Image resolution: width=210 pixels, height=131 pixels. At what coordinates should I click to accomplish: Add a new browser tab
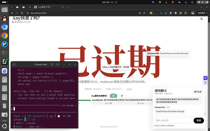pos(68,7)
